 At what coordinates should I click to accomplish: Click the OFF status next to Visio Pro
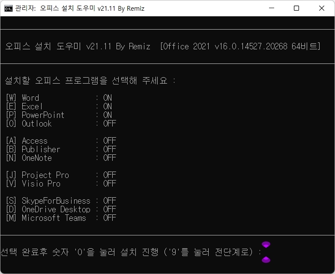(x=110, y=184)
